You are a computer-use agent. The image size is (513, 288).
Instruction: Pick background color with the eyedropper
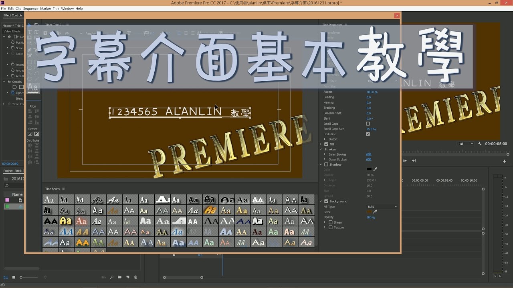(x=375, y=212)
